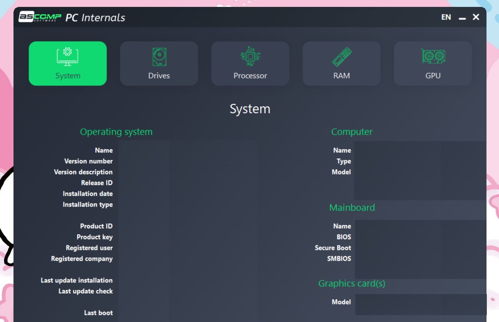Click the RAM memory stick icon
Viewport: 499px width, 322px height.
(341, 56)
